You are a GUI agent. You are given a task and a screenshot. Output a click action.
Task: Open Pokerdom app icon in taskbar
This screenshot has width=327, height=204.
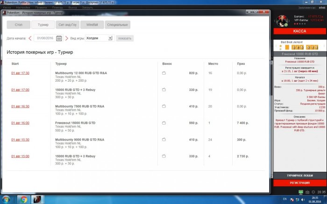pyautogui.click(x=37, y=199)
